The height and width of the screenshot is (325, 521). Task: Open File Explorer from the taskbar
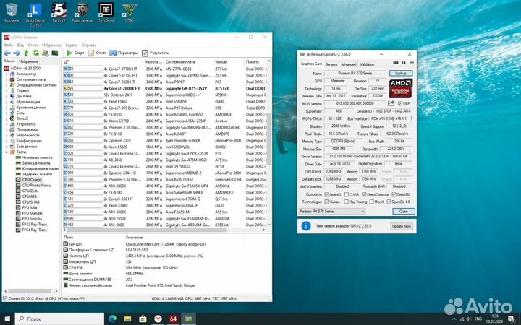pyautogui.click(x=127, y=318)
